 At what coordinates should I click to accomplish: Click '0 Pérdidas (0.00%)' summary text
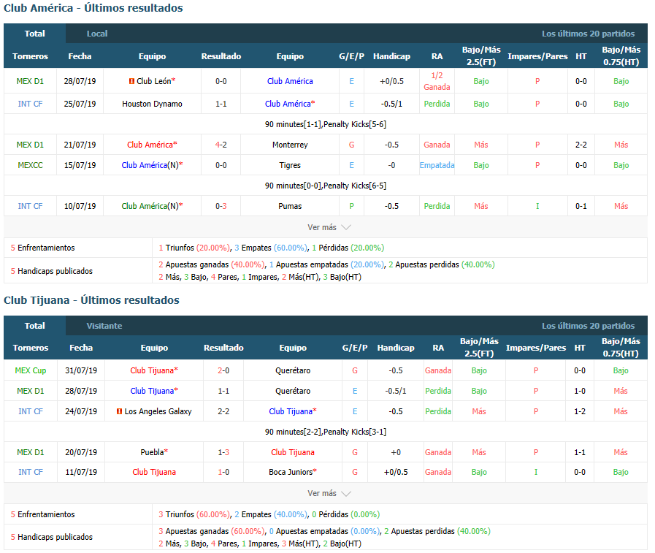click(x=346, y=514)
